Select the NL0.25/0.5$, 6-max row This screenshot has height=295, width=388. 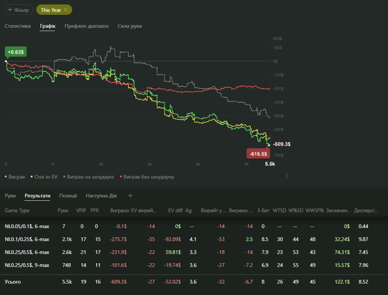pos(194,252)
